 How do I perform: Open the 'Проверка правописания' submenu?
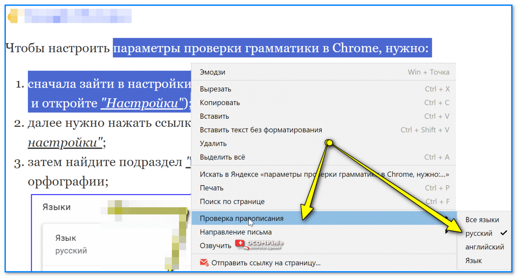324,218
